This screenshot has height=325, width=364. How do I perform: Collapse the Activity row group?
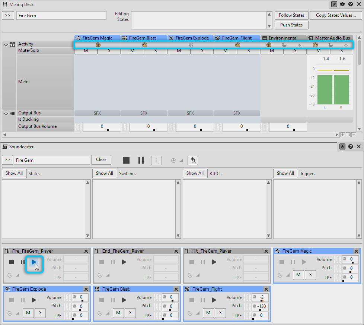pyautogui.click(x=6, y=44)
